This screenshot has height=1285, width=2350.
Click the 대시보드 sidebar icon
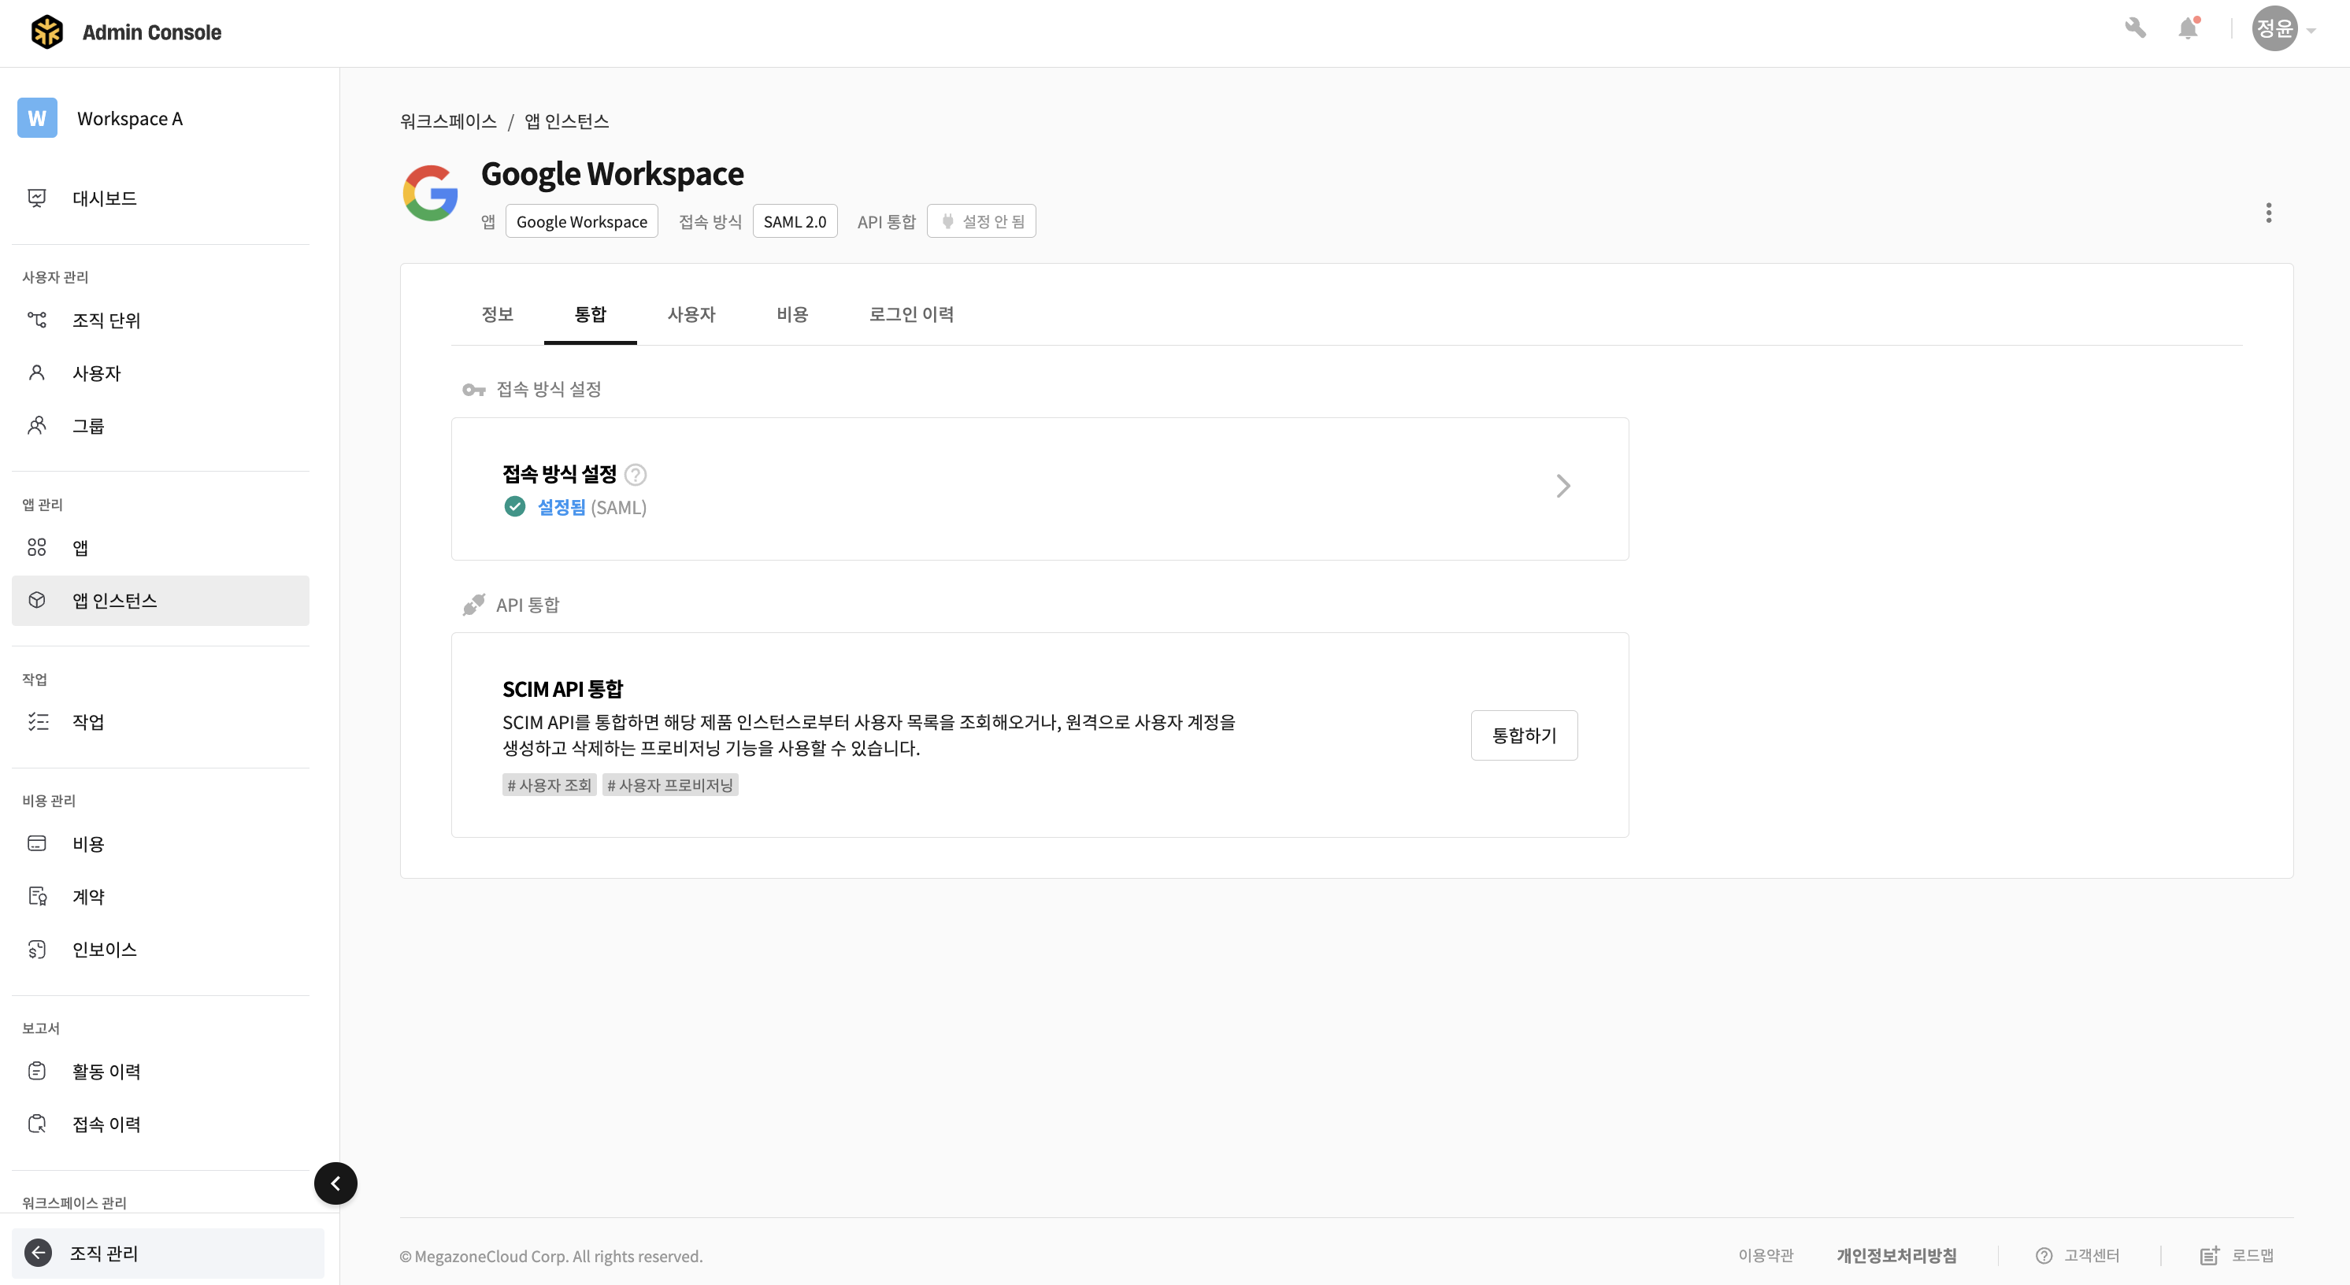pos(37,198)
